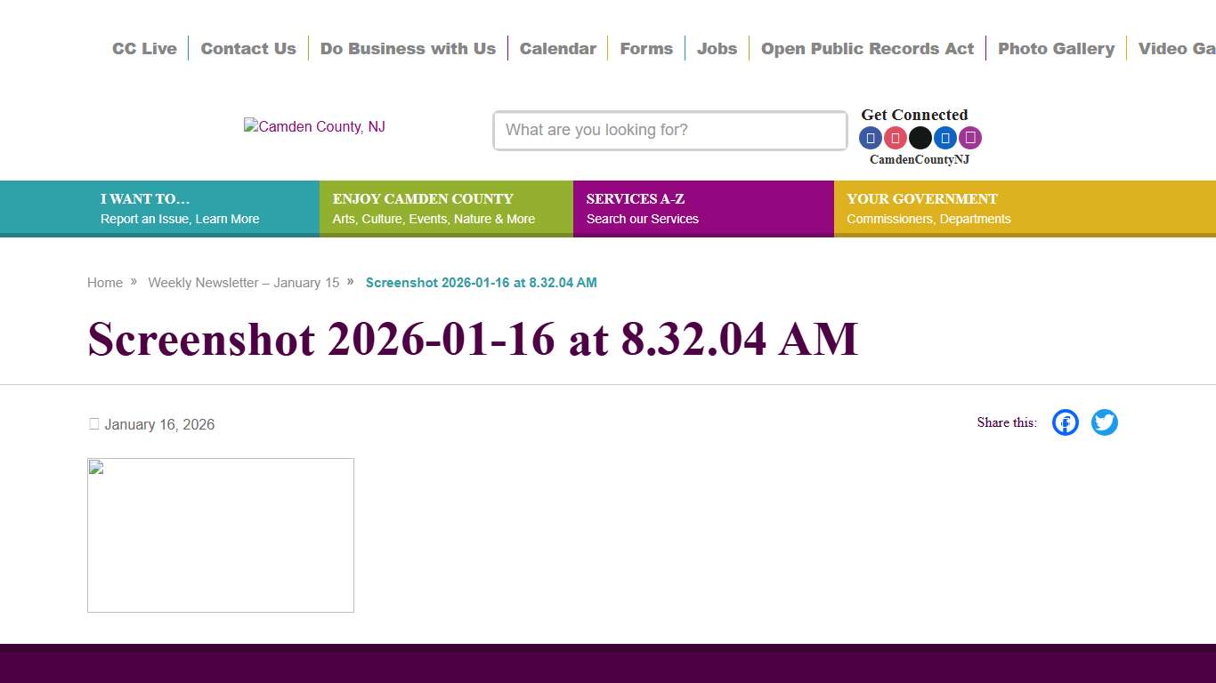This screenshot has height=683, width=1216.
Task: Click the Camden County NJ logo
Action: point(314,126)
